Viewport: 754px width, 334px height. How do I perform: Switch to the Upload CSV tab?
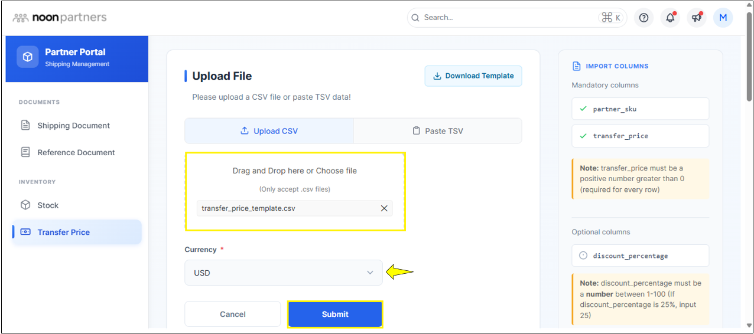pyautogui.click(x=269, y=131)
